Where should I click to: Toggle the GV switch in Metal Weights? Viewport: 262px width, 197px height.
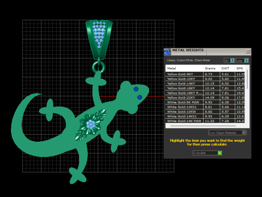point(229,61)
